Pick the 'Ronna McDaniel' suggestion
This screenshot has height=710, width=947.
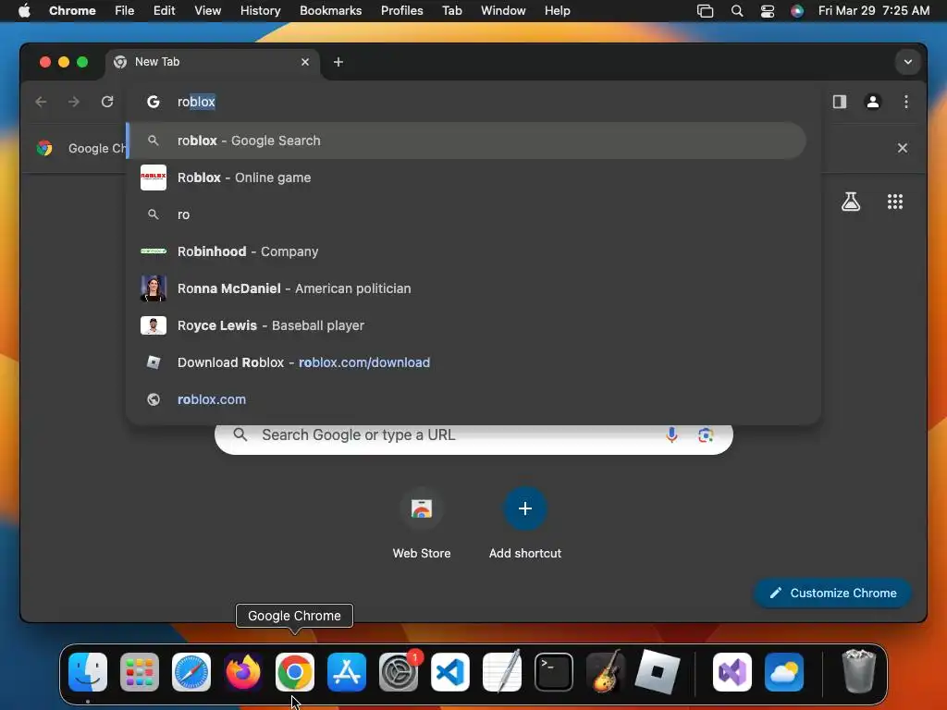tap(466, 288)
